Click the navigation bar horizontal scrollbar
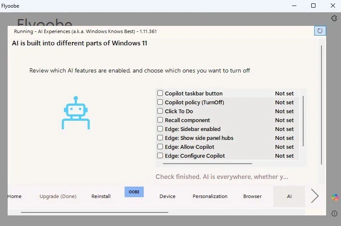Image resolution: width=341 pixels, height=226 pixels. click(94, 212)
